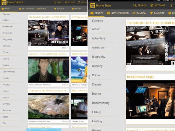This screenshot has width=175, height=131.
Task: Select Sport genre in left EX sidebar
Action: 5,117
